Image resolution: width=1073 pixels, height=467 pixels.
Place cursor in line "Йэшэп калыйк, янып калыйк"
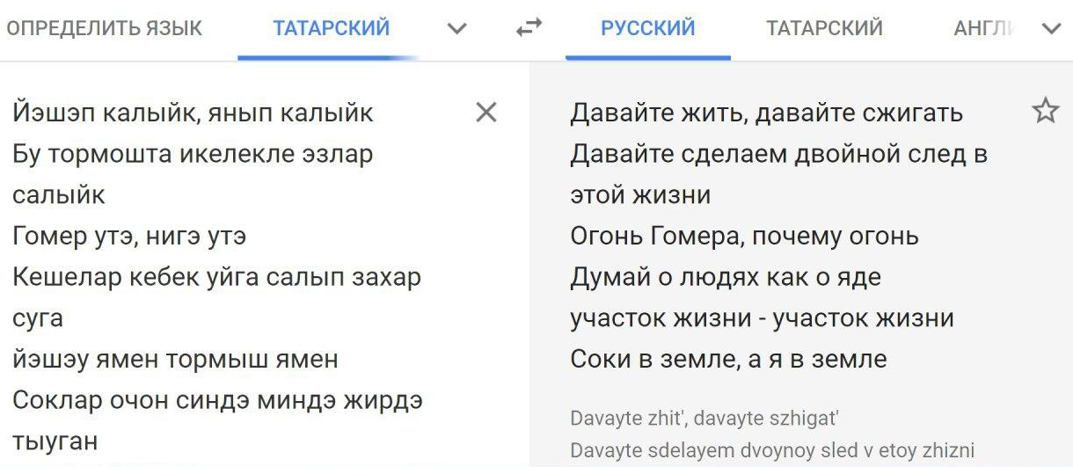(x=193, y=113)
